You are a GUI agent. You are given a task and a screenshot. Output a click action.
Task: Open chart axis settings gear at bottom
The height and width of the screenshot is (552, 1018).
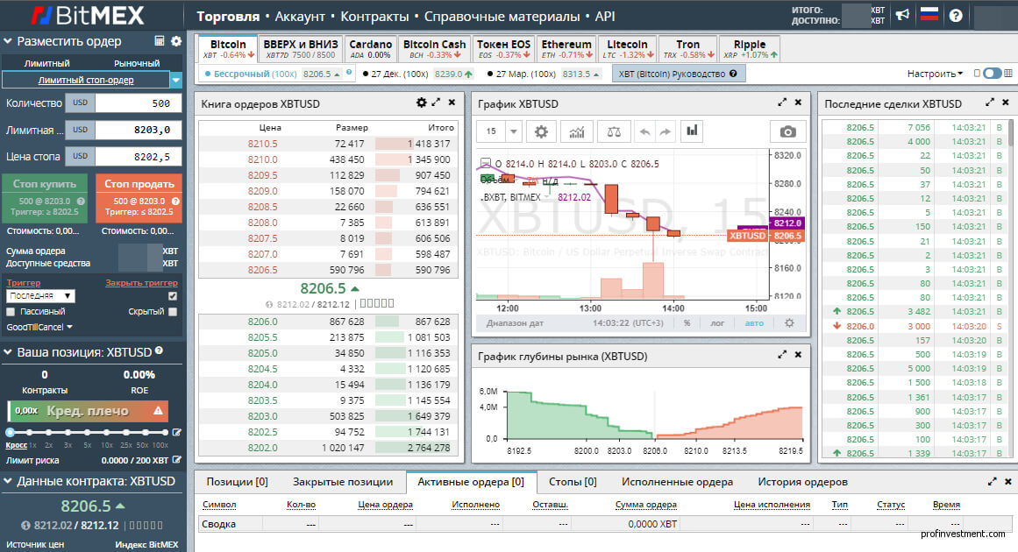pyautogui.click(x=789, y=323)
